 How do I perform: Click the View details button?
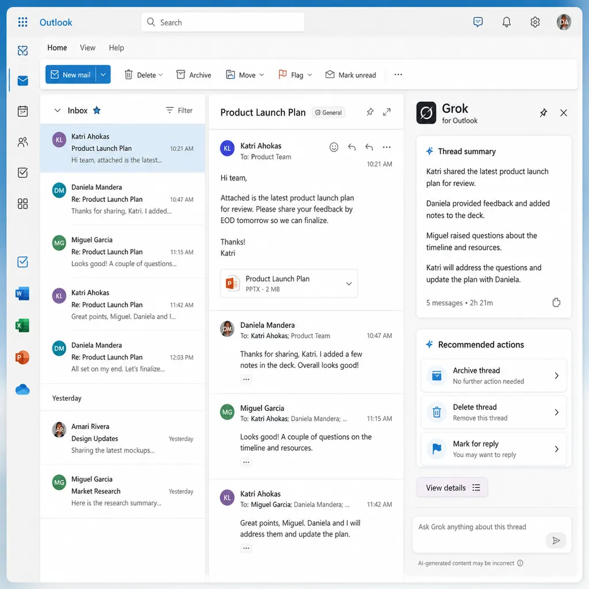452,488
